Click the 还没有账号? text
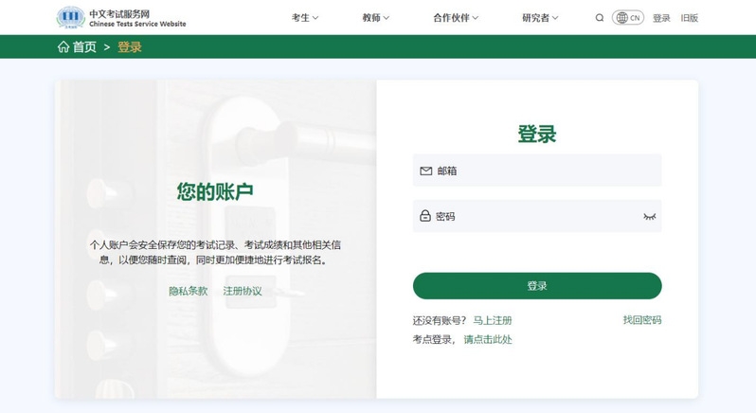 click(440, 320)
